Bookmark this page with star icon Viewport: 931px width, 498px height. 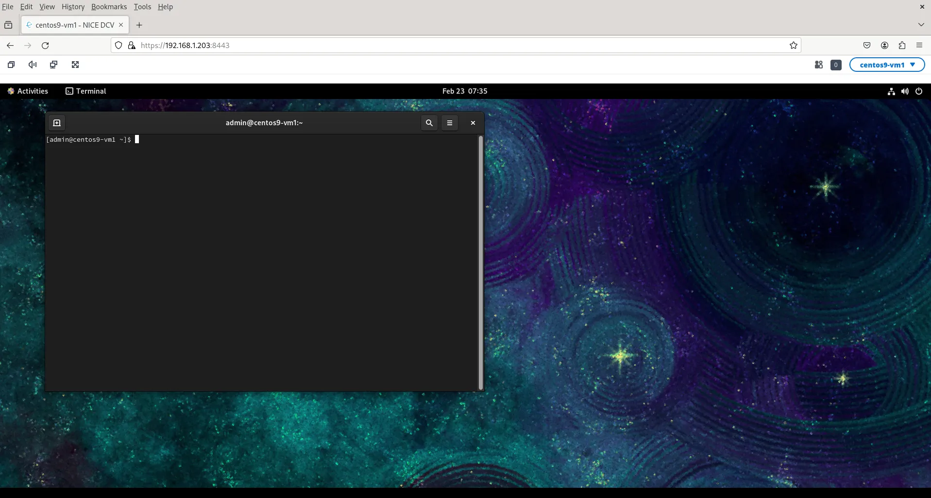[x=794, y=45]
